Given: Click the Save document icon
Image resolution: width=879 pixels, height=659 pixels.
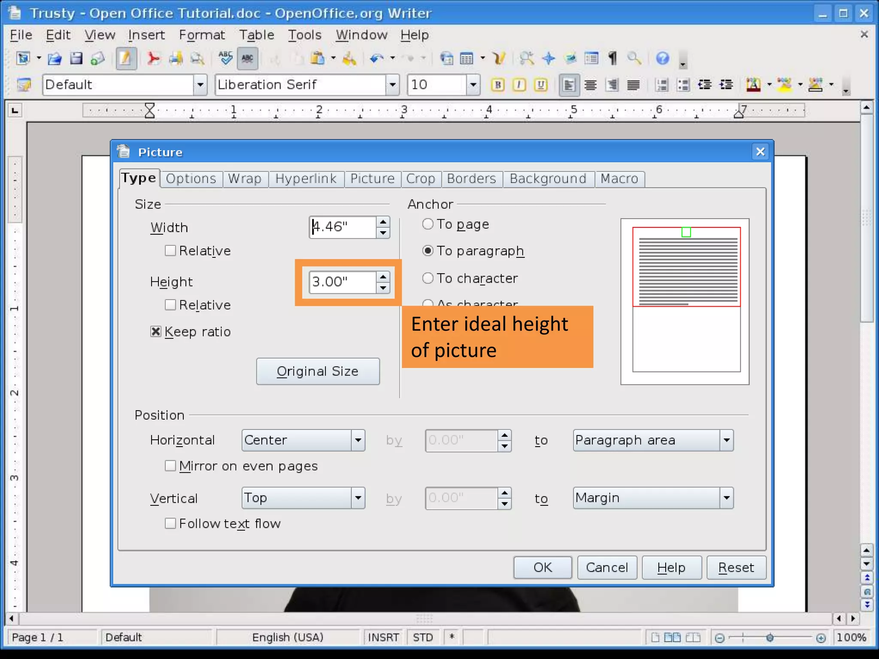Looking at the screenshot, I should coord(76,58).
